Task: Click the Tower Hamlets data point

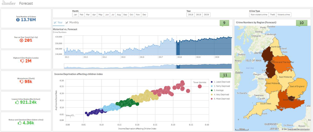Action: pos(200,86)
